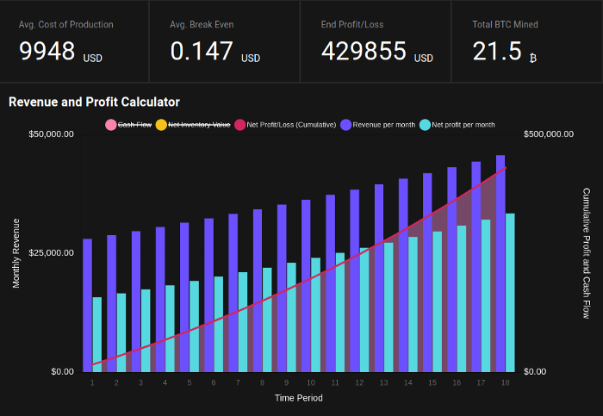Click the Total BTC Mined card
The width and height of the screenshot is (603, 416).
[527, 41]
